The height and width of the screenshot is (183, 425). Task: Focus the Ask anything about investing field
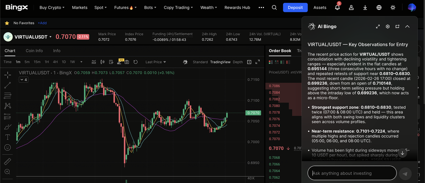[x=352, y=173]
